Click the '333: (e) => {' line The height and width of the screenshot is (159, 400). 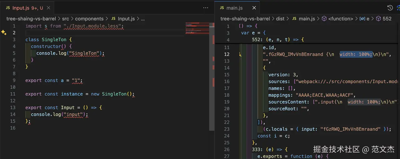tap(270, 150)
